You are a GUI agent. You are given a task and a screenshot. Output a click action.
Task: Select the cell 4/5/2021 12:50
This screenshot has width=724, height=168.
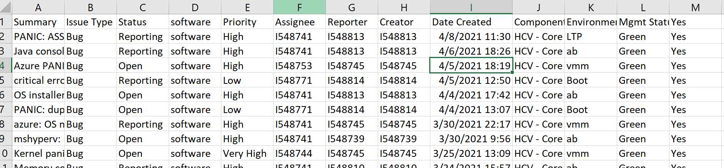tap(471, 80)
